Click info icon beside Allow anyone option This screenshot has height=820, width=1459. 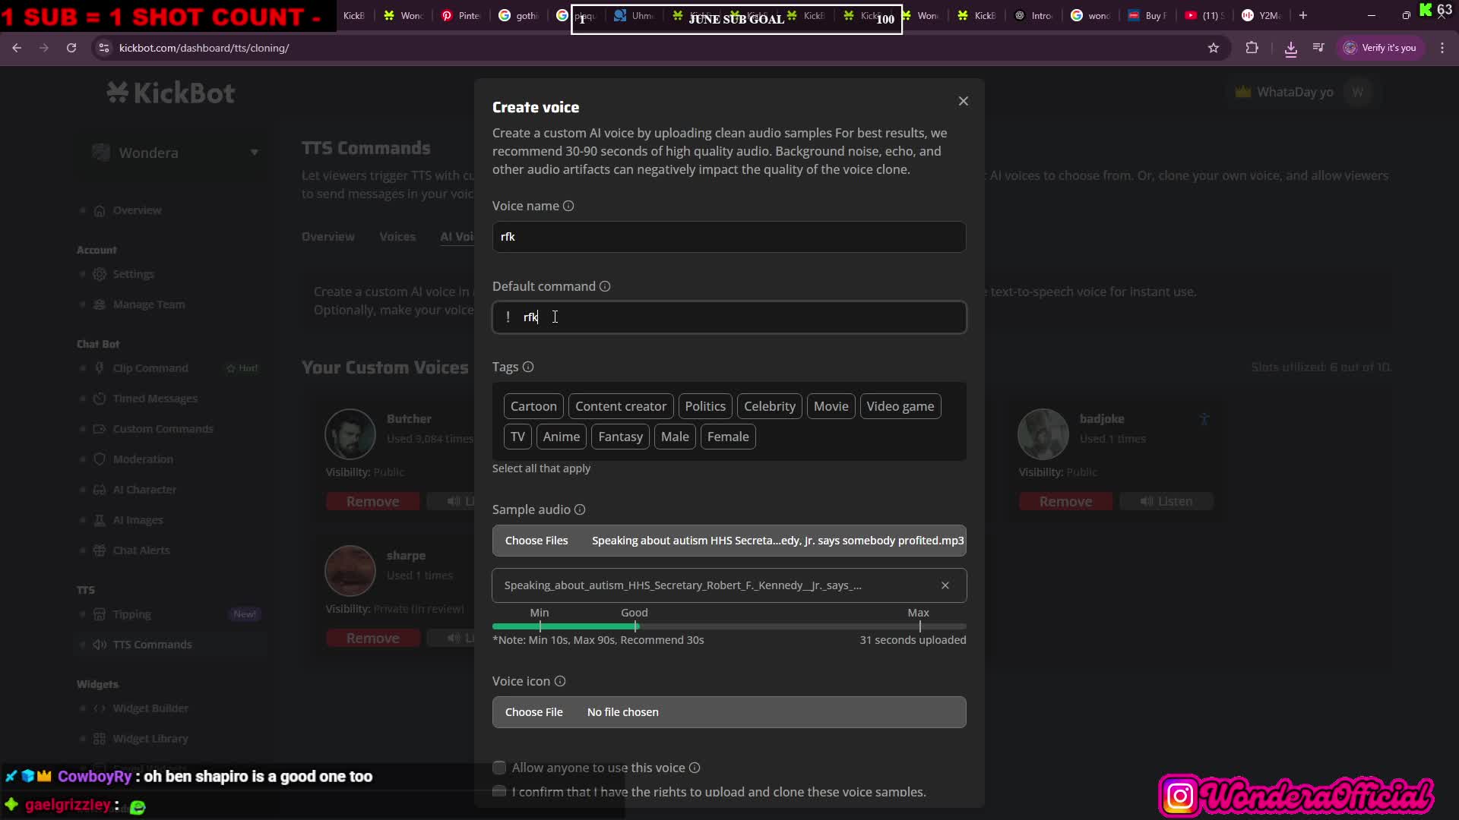[x=695, y=768]
